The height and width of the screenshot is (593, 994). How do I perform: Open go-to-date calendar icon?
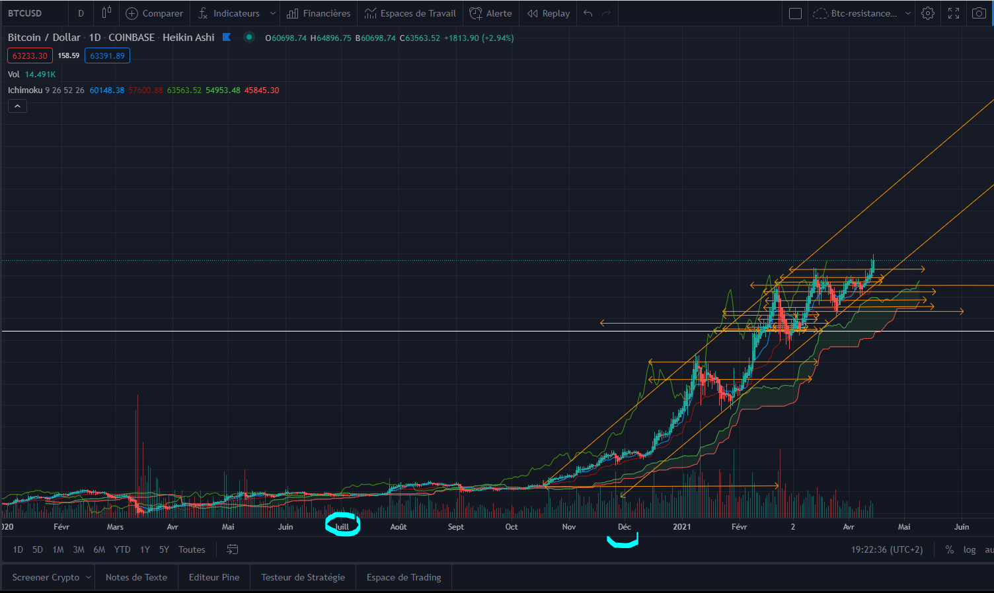pos(232,549)
